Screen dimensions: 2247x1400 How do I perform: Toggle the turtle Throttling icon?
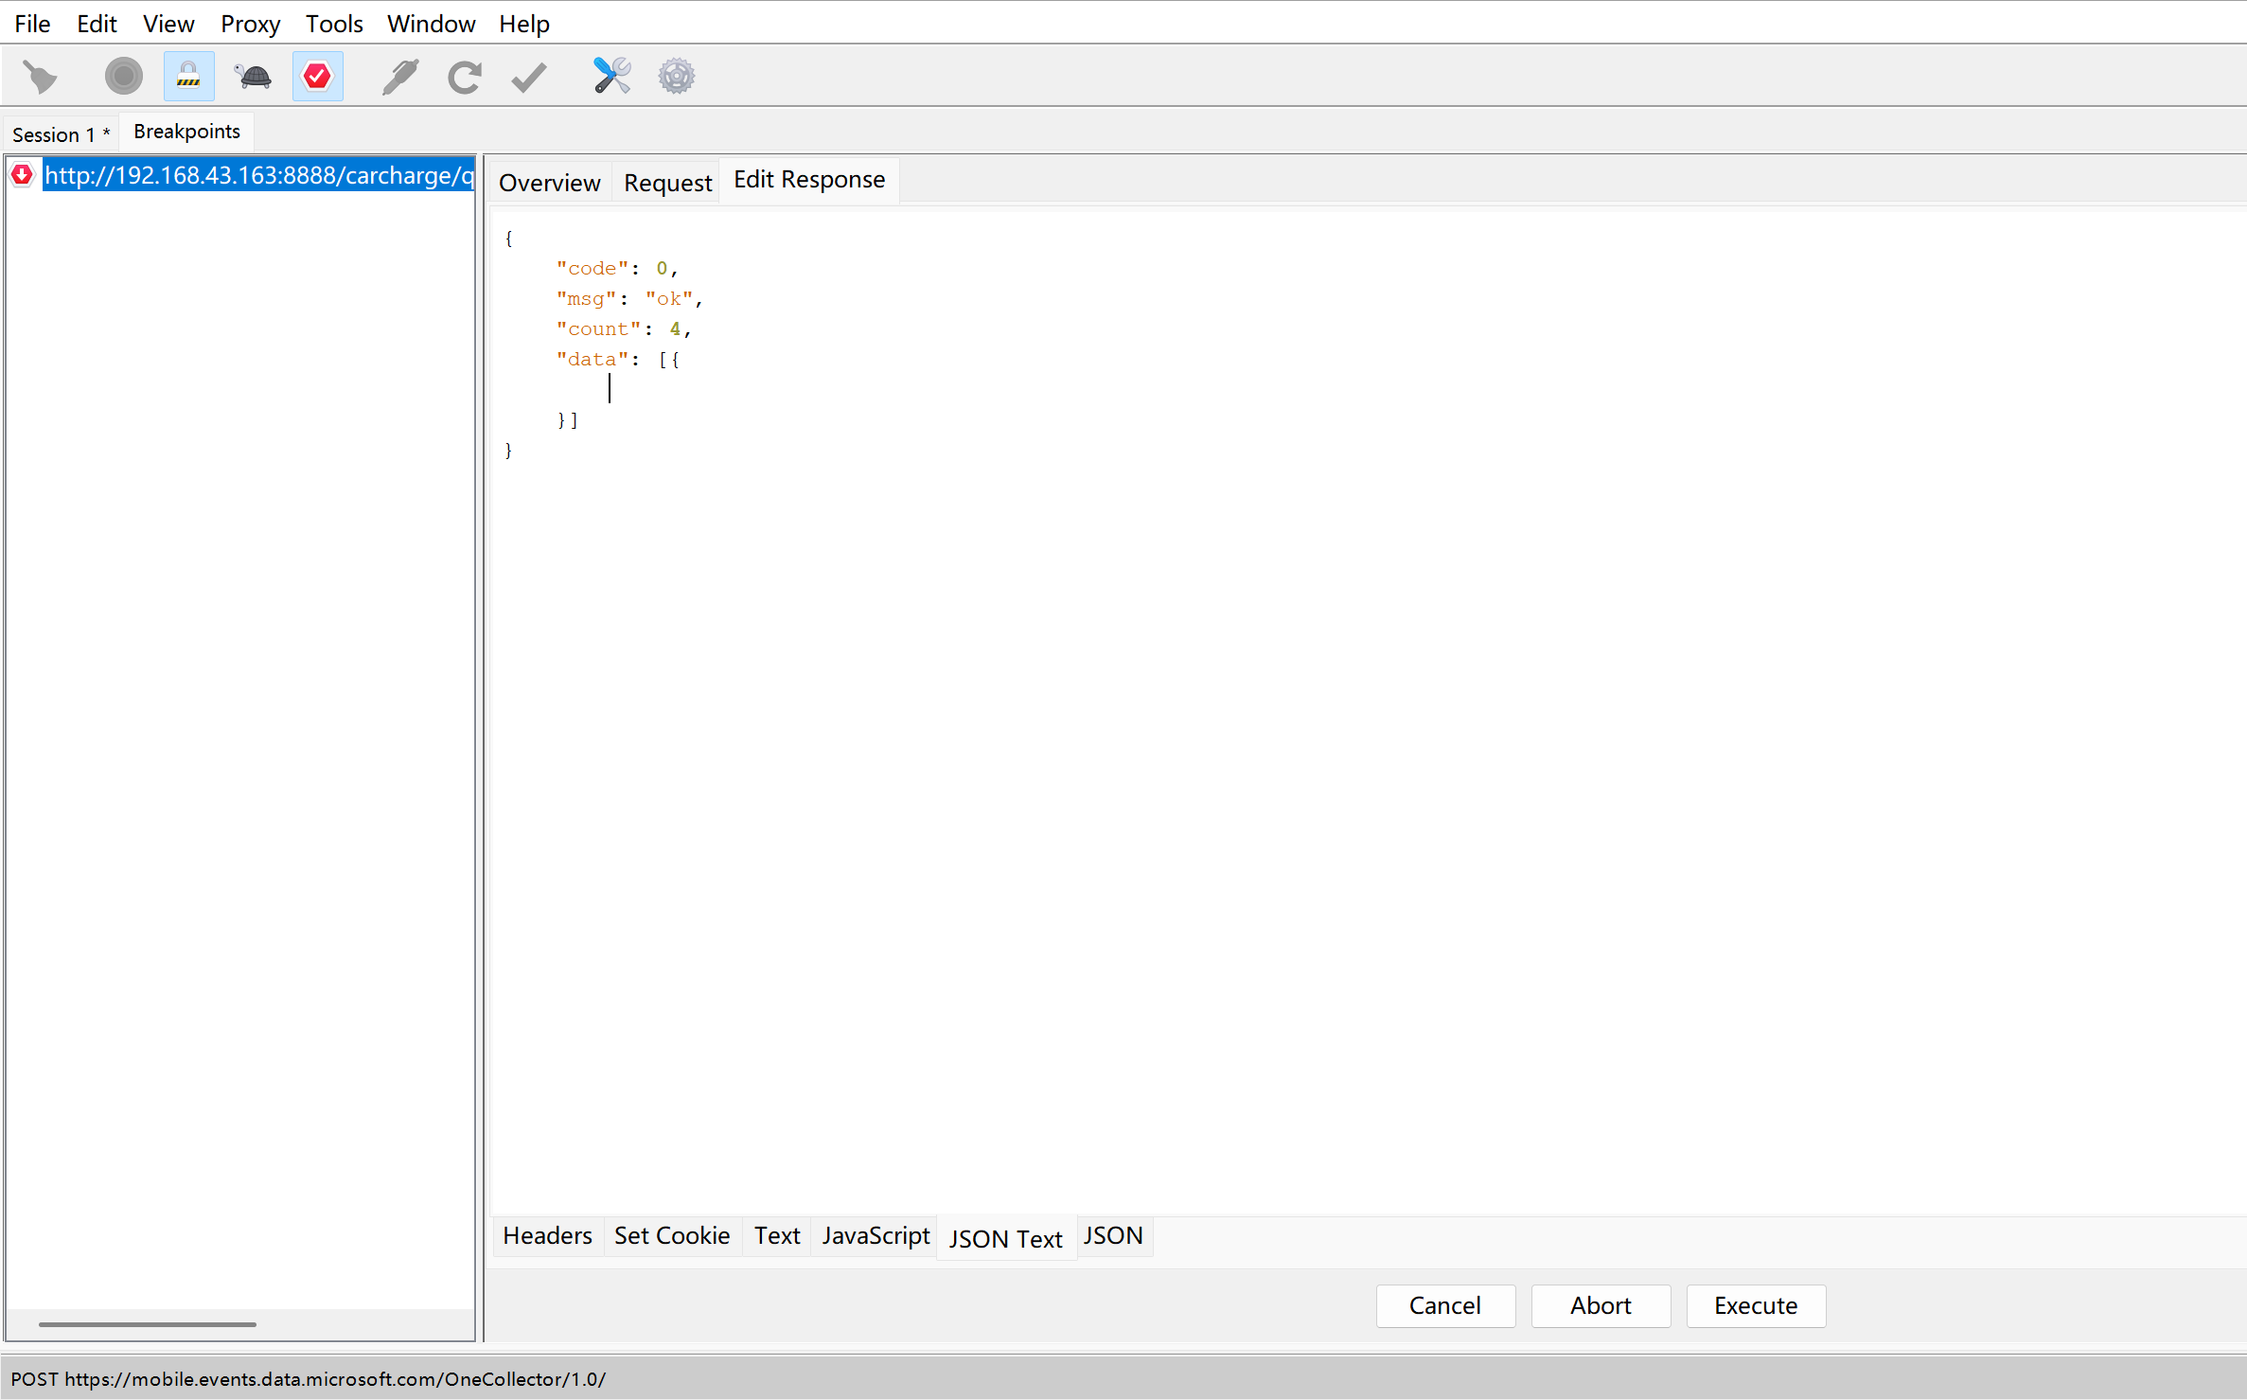tap(254, 77)
